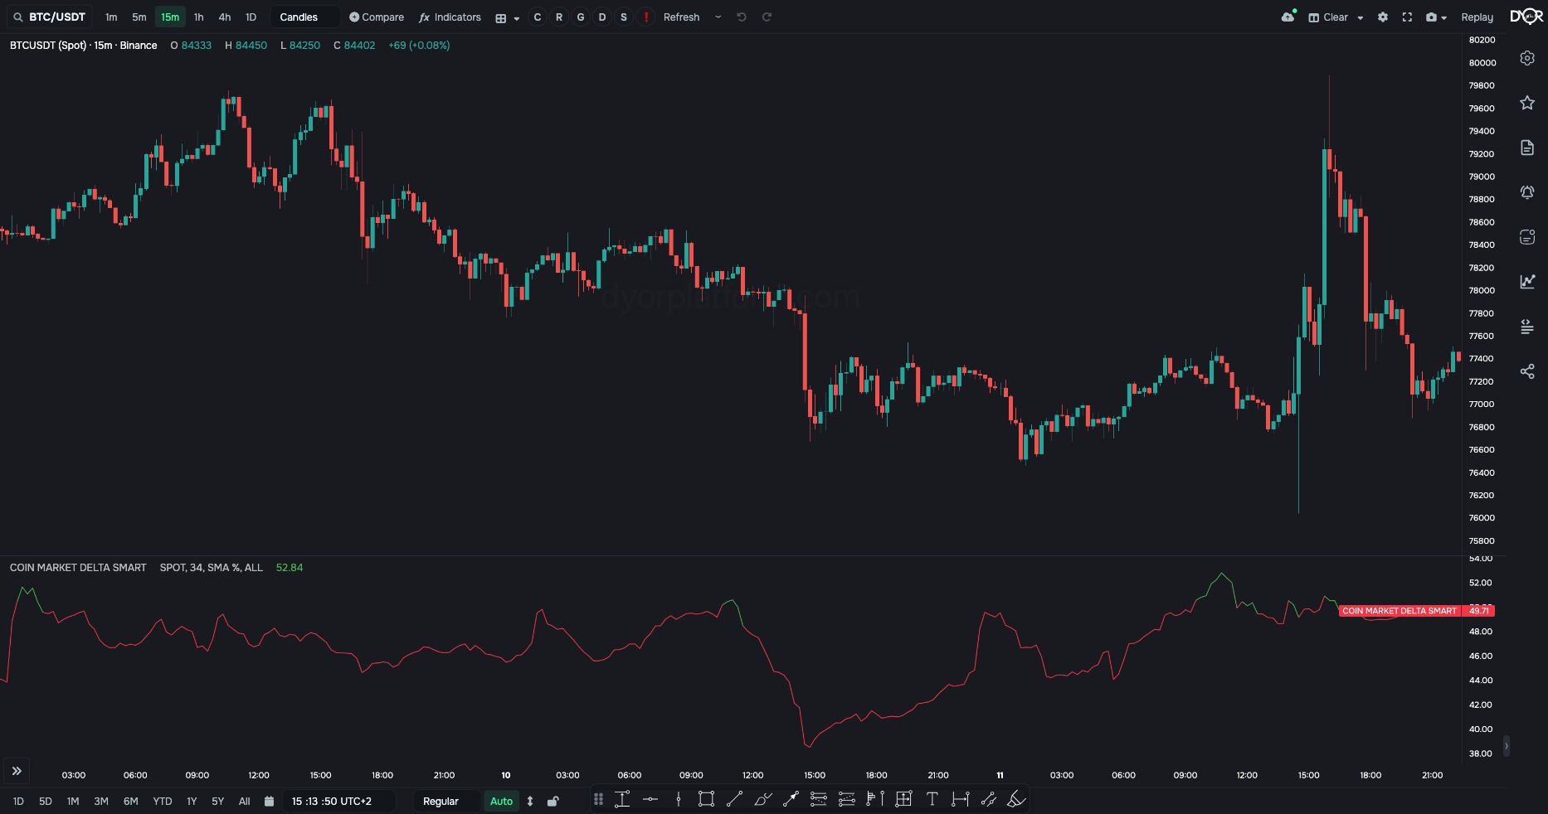Toggle the G circle button
Screen dimensions: 1548x814
point(581,17)
